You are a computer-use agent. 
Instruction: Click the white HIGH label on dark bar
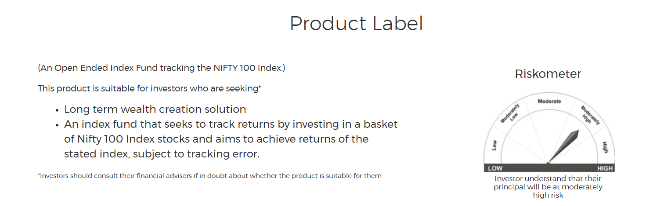coord(605,168)
